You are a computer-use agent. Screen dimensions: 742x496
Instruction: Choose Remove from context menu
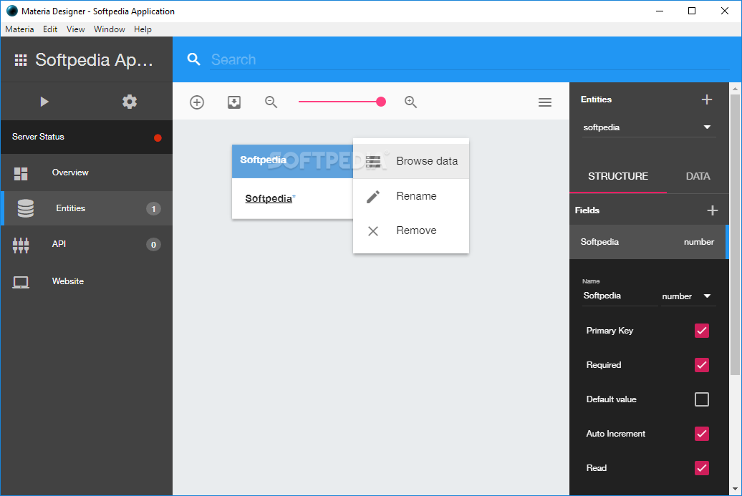411,230
